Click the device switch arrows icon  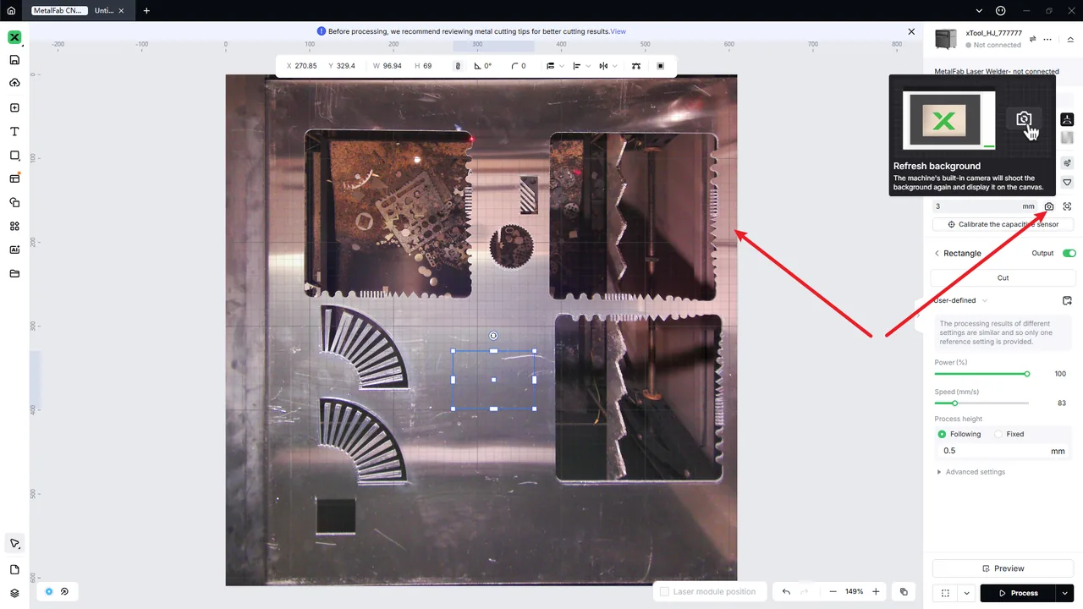1032,39
